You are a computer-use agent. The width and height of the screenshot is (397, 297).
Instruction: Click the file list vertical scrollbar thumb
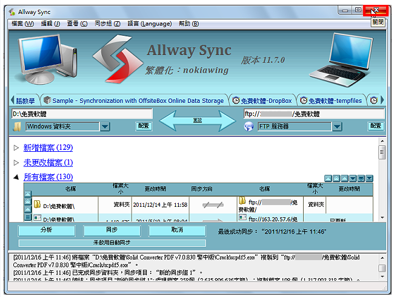click(x=382, y=152)
